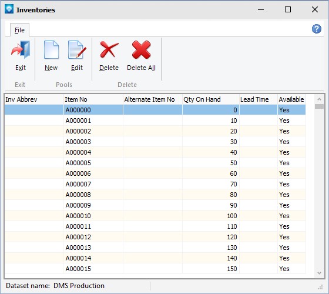The height and width of the screenshot is (294, 329).
Task: Click the scrollbar up arrow
Action: (320, 99)
